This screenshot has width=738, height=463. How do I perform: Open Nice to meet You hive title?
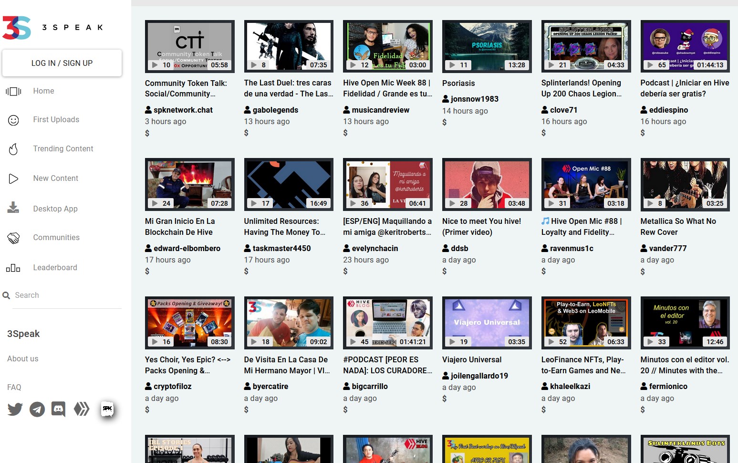(482, 227)
